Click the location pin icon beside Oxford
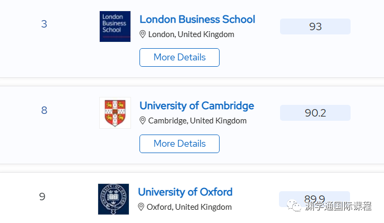This screenshot has height=223, width=384. click(x=141, y=207)
